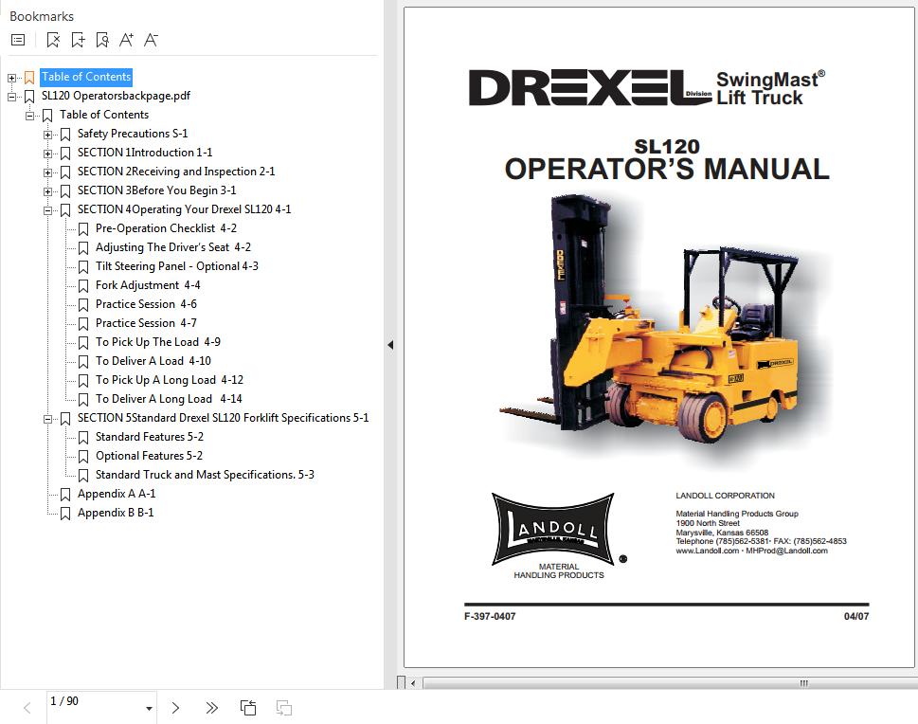Open Adjusting The Driver's Seat 4-2
918x724 pixels.
(x=173, y=247)
